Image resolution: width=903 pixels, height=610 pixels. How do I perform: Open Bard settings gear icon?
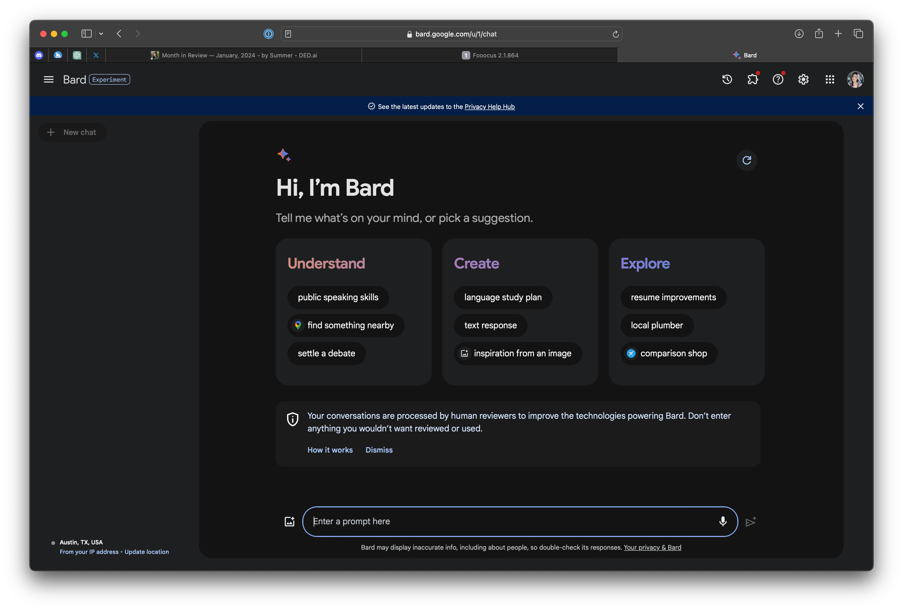(803, 80)
